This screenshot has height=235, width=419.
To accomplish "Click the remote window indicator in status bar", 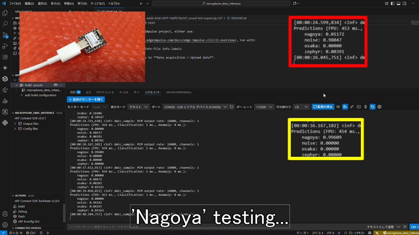I will tap(4, 233).
